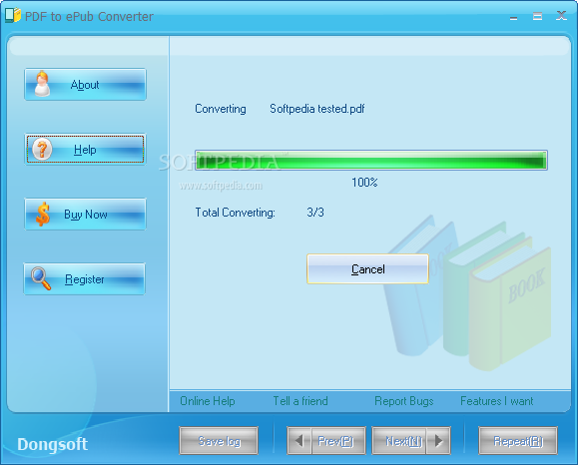Screen dimensions: 578x465
Task: Click the Repeat(R) button
Action: tap(518, 441)
